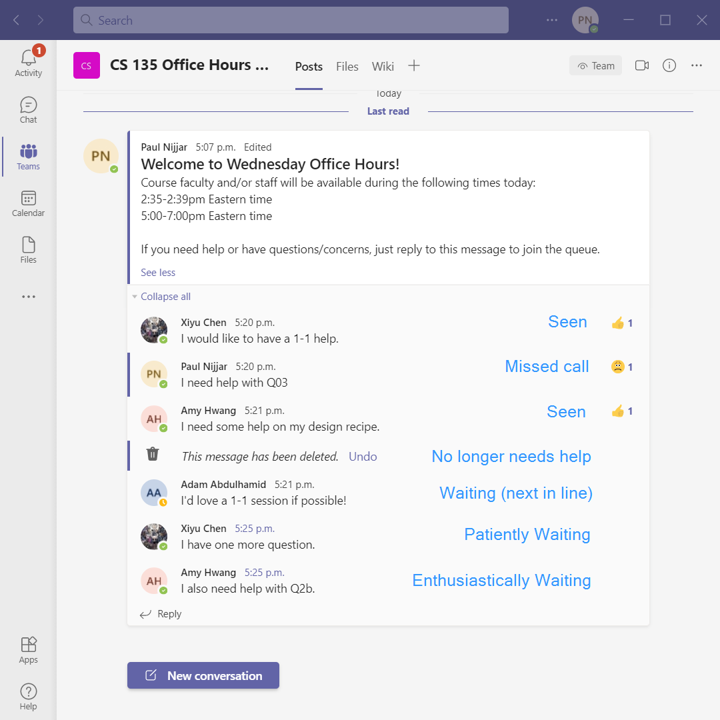720x720 pixels.
Task: Add a new tab with plus icon
Action: [414, 65]
